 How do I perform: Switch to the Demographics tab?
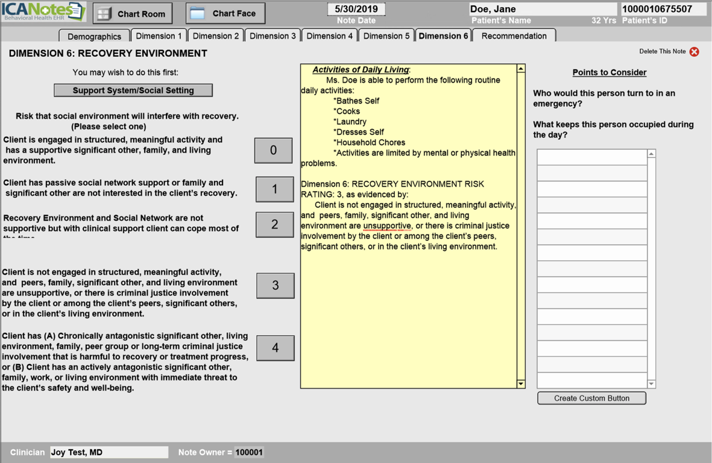[x=94, y=36]
